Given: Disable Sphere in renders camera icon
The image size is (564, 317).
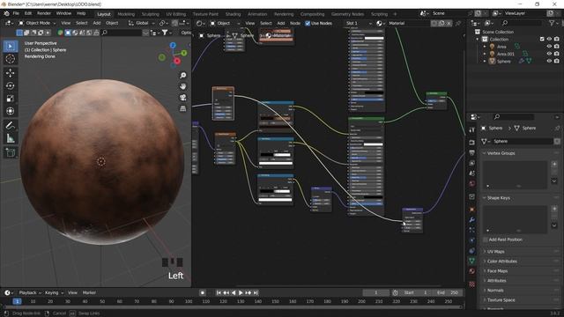Looking at the screenshot, I should click(557, 61).
